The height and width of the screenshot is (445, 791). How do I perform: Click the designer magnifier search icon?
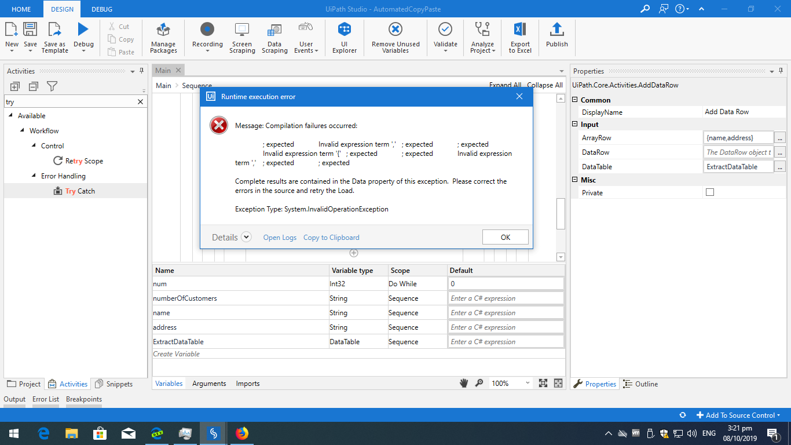click(x=479, y=383)
